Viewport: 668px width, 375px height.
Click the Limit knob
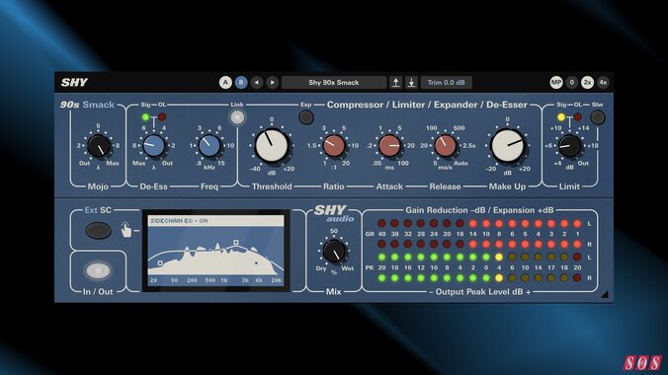click(569, 146)
